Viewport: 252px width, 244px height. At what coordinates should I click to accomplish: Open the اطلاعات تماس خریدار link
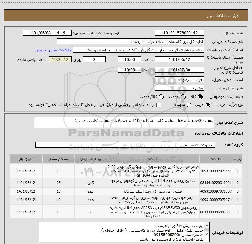54,50
